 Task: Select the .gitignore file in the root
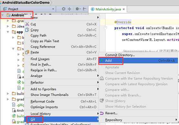click(x=20, y=105)
